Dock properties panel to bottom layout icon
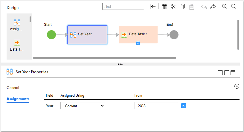The image size is (244, 132). pos(220,73)
